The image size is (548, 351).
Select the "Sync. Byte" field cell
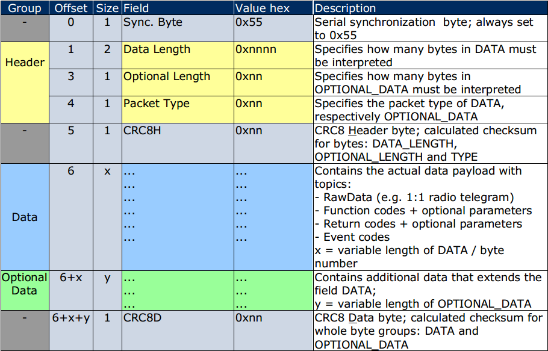click(x=152, y=23)
